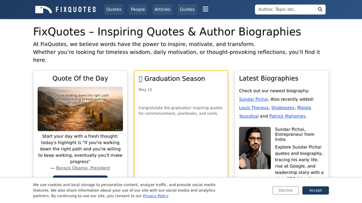Follow the Barack Obama, President link

click(x=83, y=168)
